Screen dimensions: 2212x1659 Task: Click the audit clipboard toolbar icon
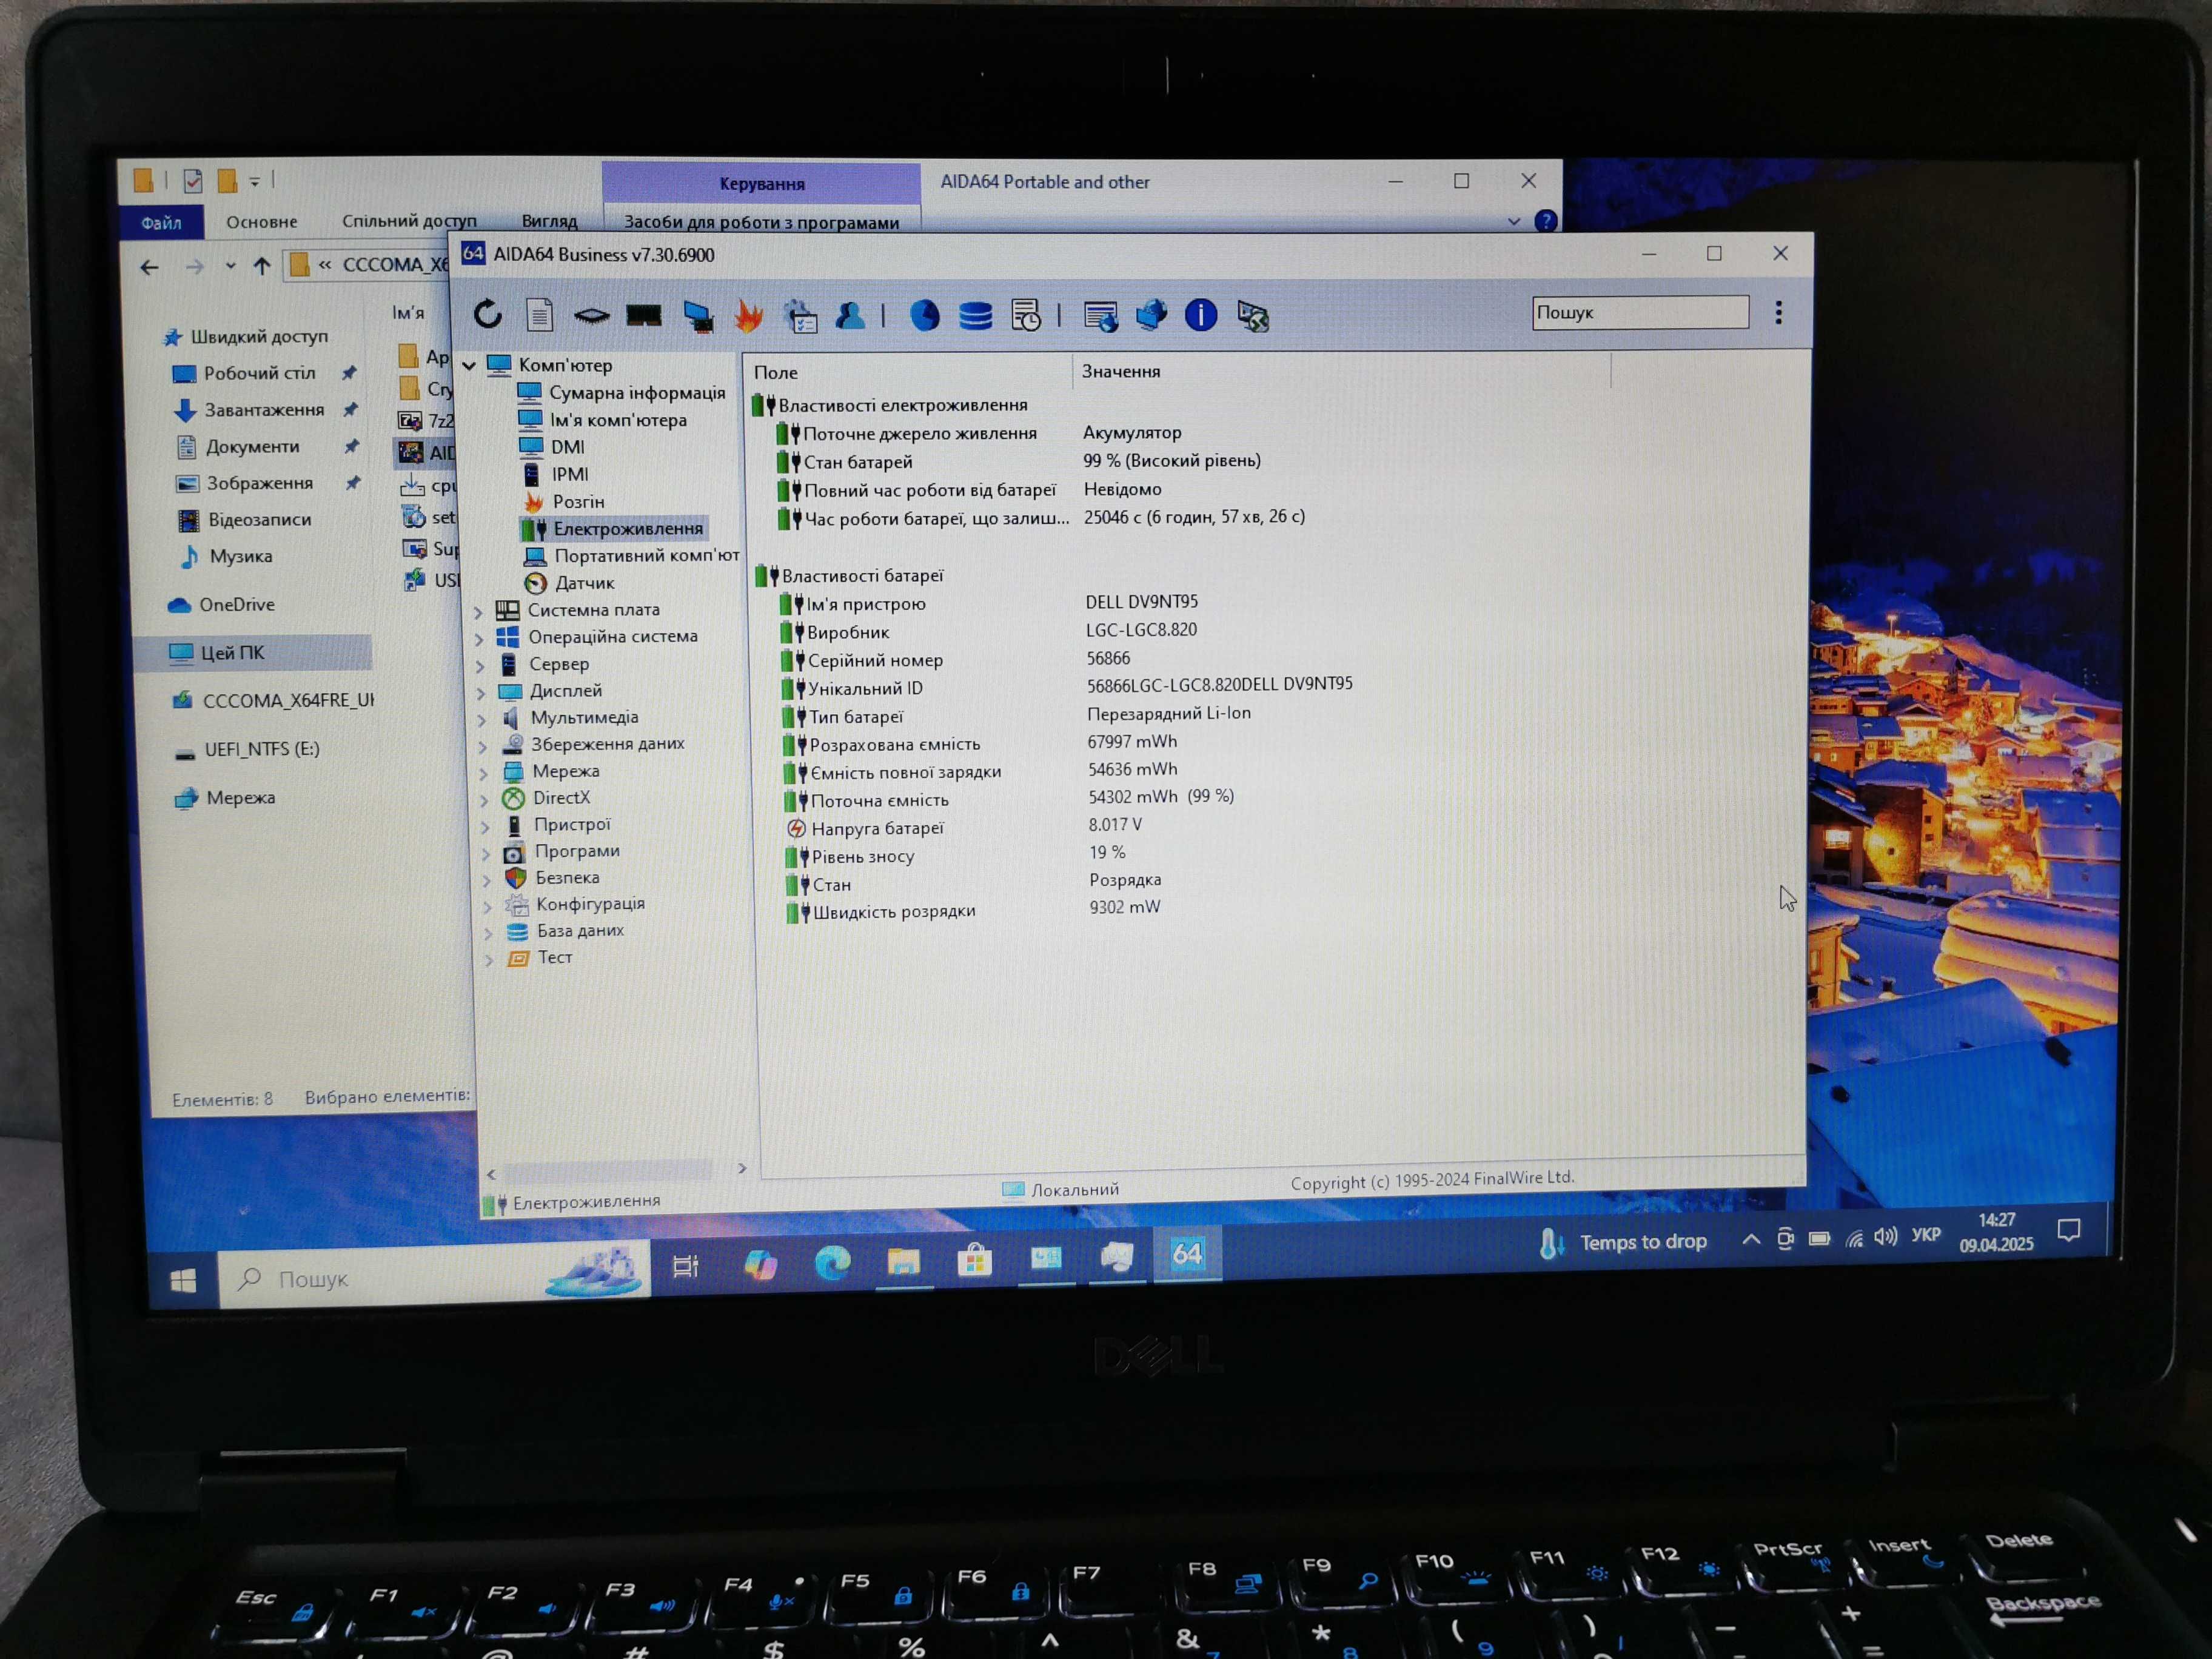point(800,316)
